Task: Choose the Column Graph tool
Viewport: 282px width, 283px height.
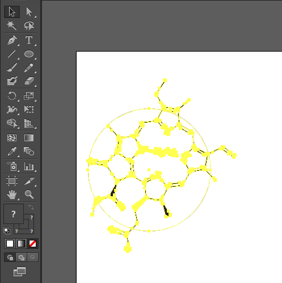Action: pyautogui.click(x=29, y=166)
